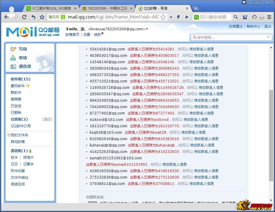Open 已发送 folder
Viewport: 275px width, 212px height.
click(16, 106)
